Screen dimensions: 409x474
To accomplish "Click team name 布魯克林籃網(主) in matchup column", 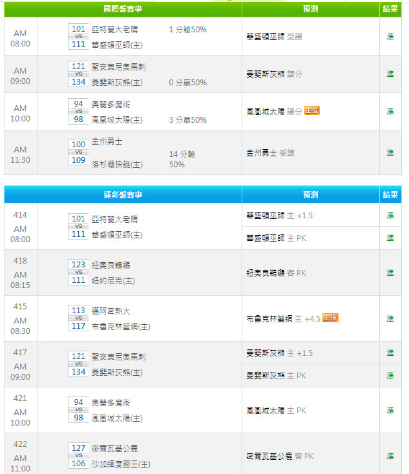I will point(121,327).
